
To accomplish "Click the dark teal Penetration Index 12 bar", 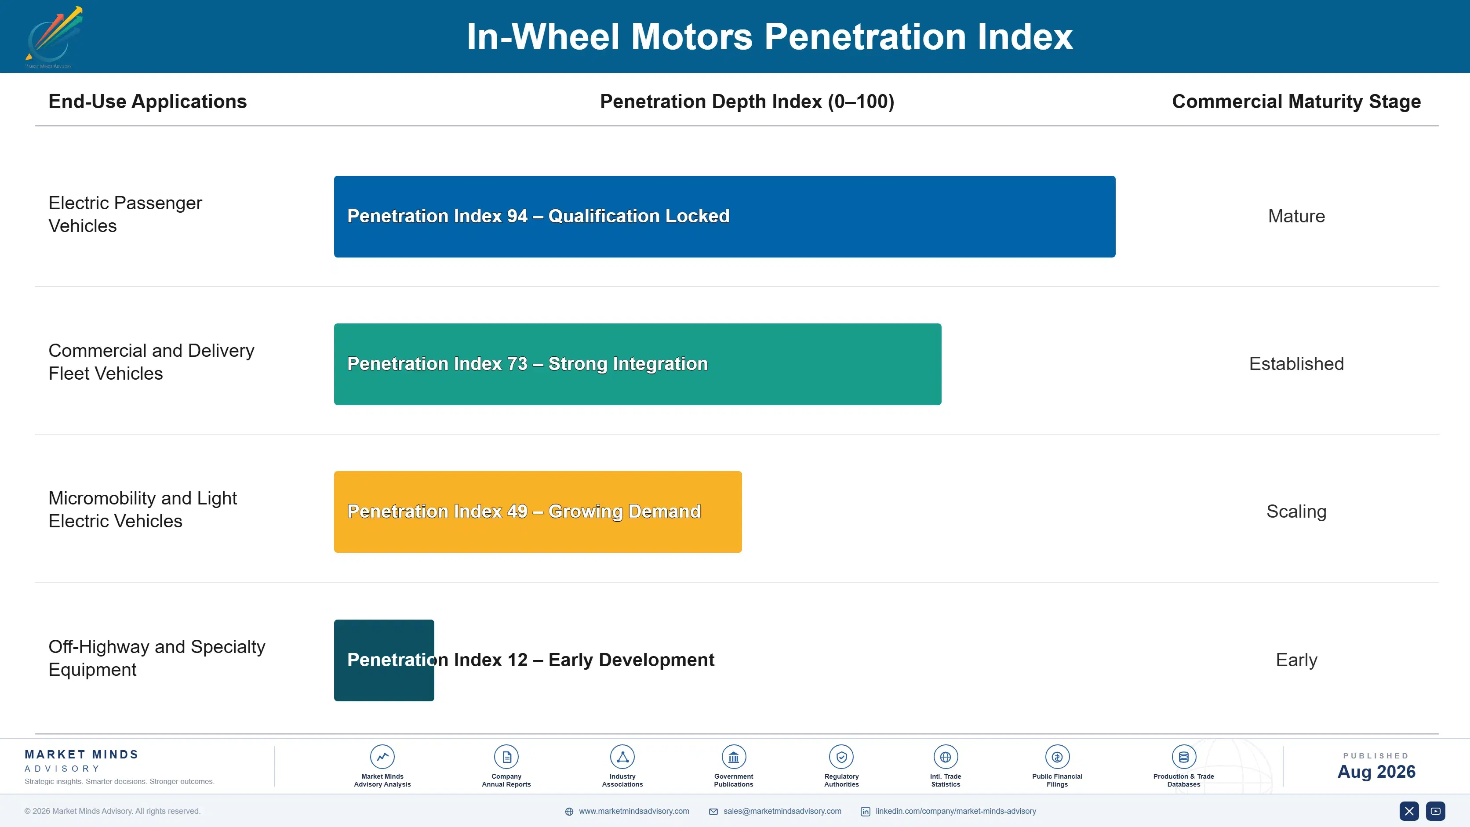I will [x=384, y=660].
